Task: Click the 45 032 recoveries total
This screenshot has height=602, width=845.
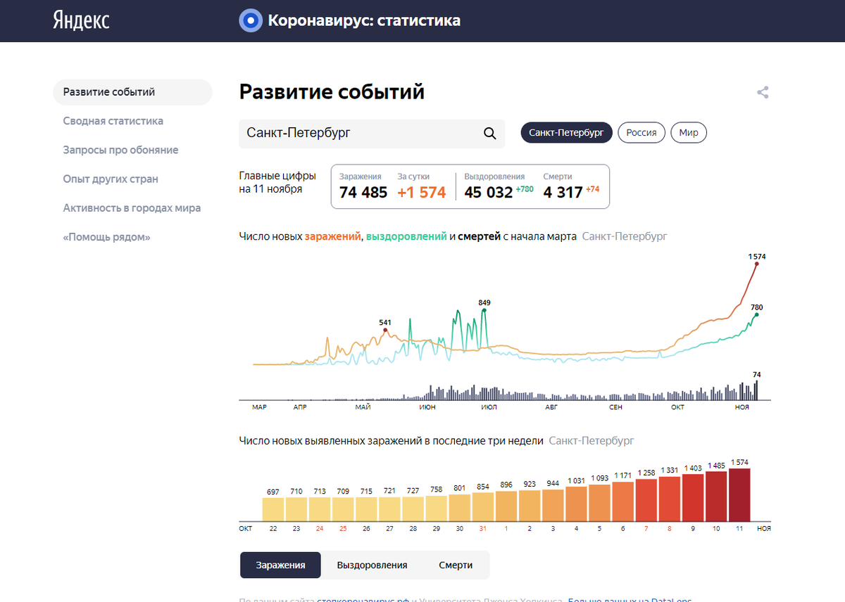Action: (489, 192)
